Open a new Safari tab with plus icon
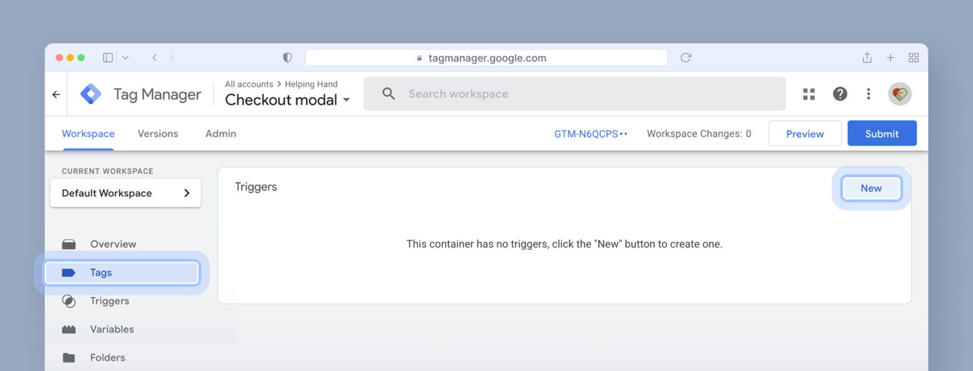Viewport: 973px width, 371px height. [891, 58]
